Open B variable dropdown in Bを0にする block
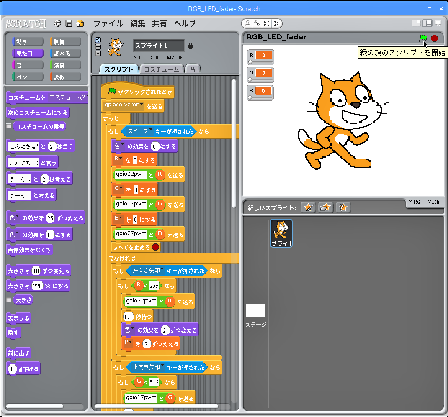Viewport: 448px width, 417px height. pyautogui.click(x=121, y=218)
